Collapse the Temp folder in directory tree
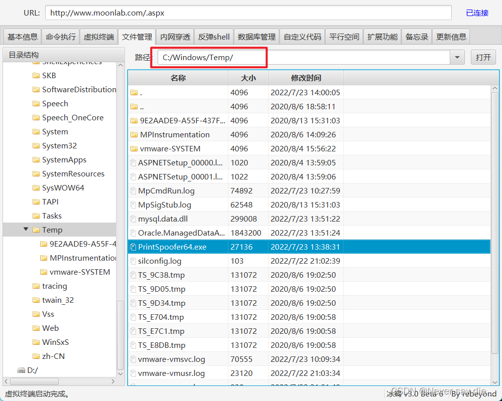Image resolution: width=502 pixels, height=401 pixels. pyautogui.click(x=26, y=230)
